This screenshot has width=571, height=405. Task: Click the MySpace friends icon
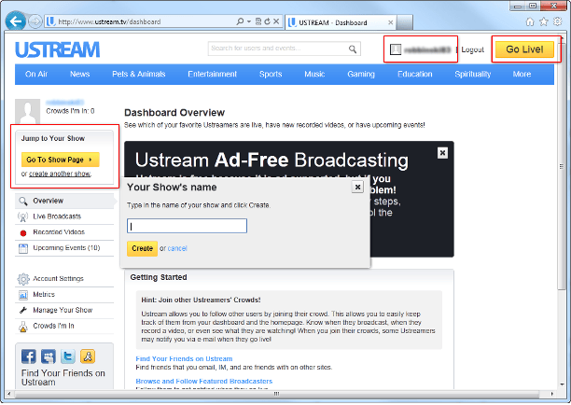(x=49, y=356)
